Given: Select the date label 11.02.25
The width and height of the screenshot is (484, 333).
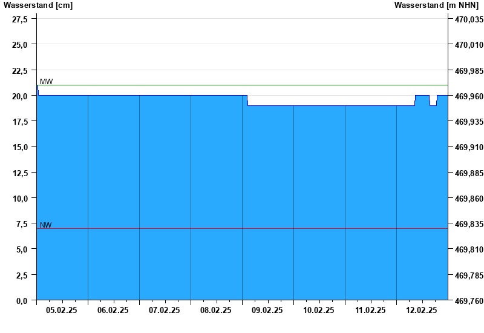Looking at the screenshot, I should pyautogui.click(x=370, y=310).
